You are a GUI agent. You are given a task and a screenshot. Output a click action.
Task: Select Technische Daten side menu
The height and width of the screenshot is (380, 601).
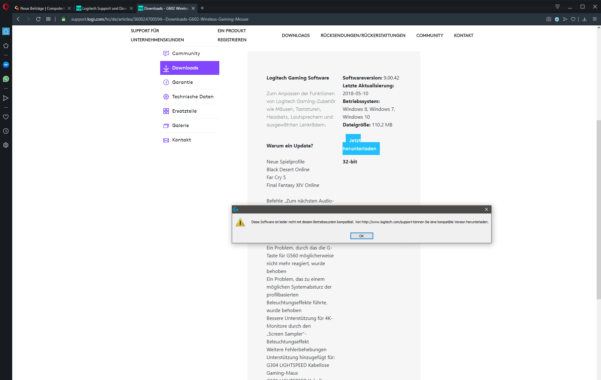pos(190,97)
